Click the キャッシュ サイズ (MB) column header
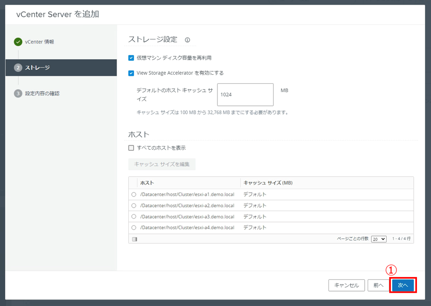The image size is (431, 306). click(268, 183)
